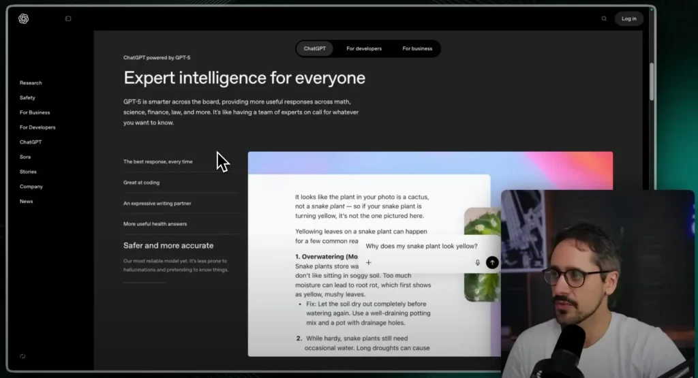698x378 pixels.
Task: Click the OpenAI logo icon
Action: 24,18
